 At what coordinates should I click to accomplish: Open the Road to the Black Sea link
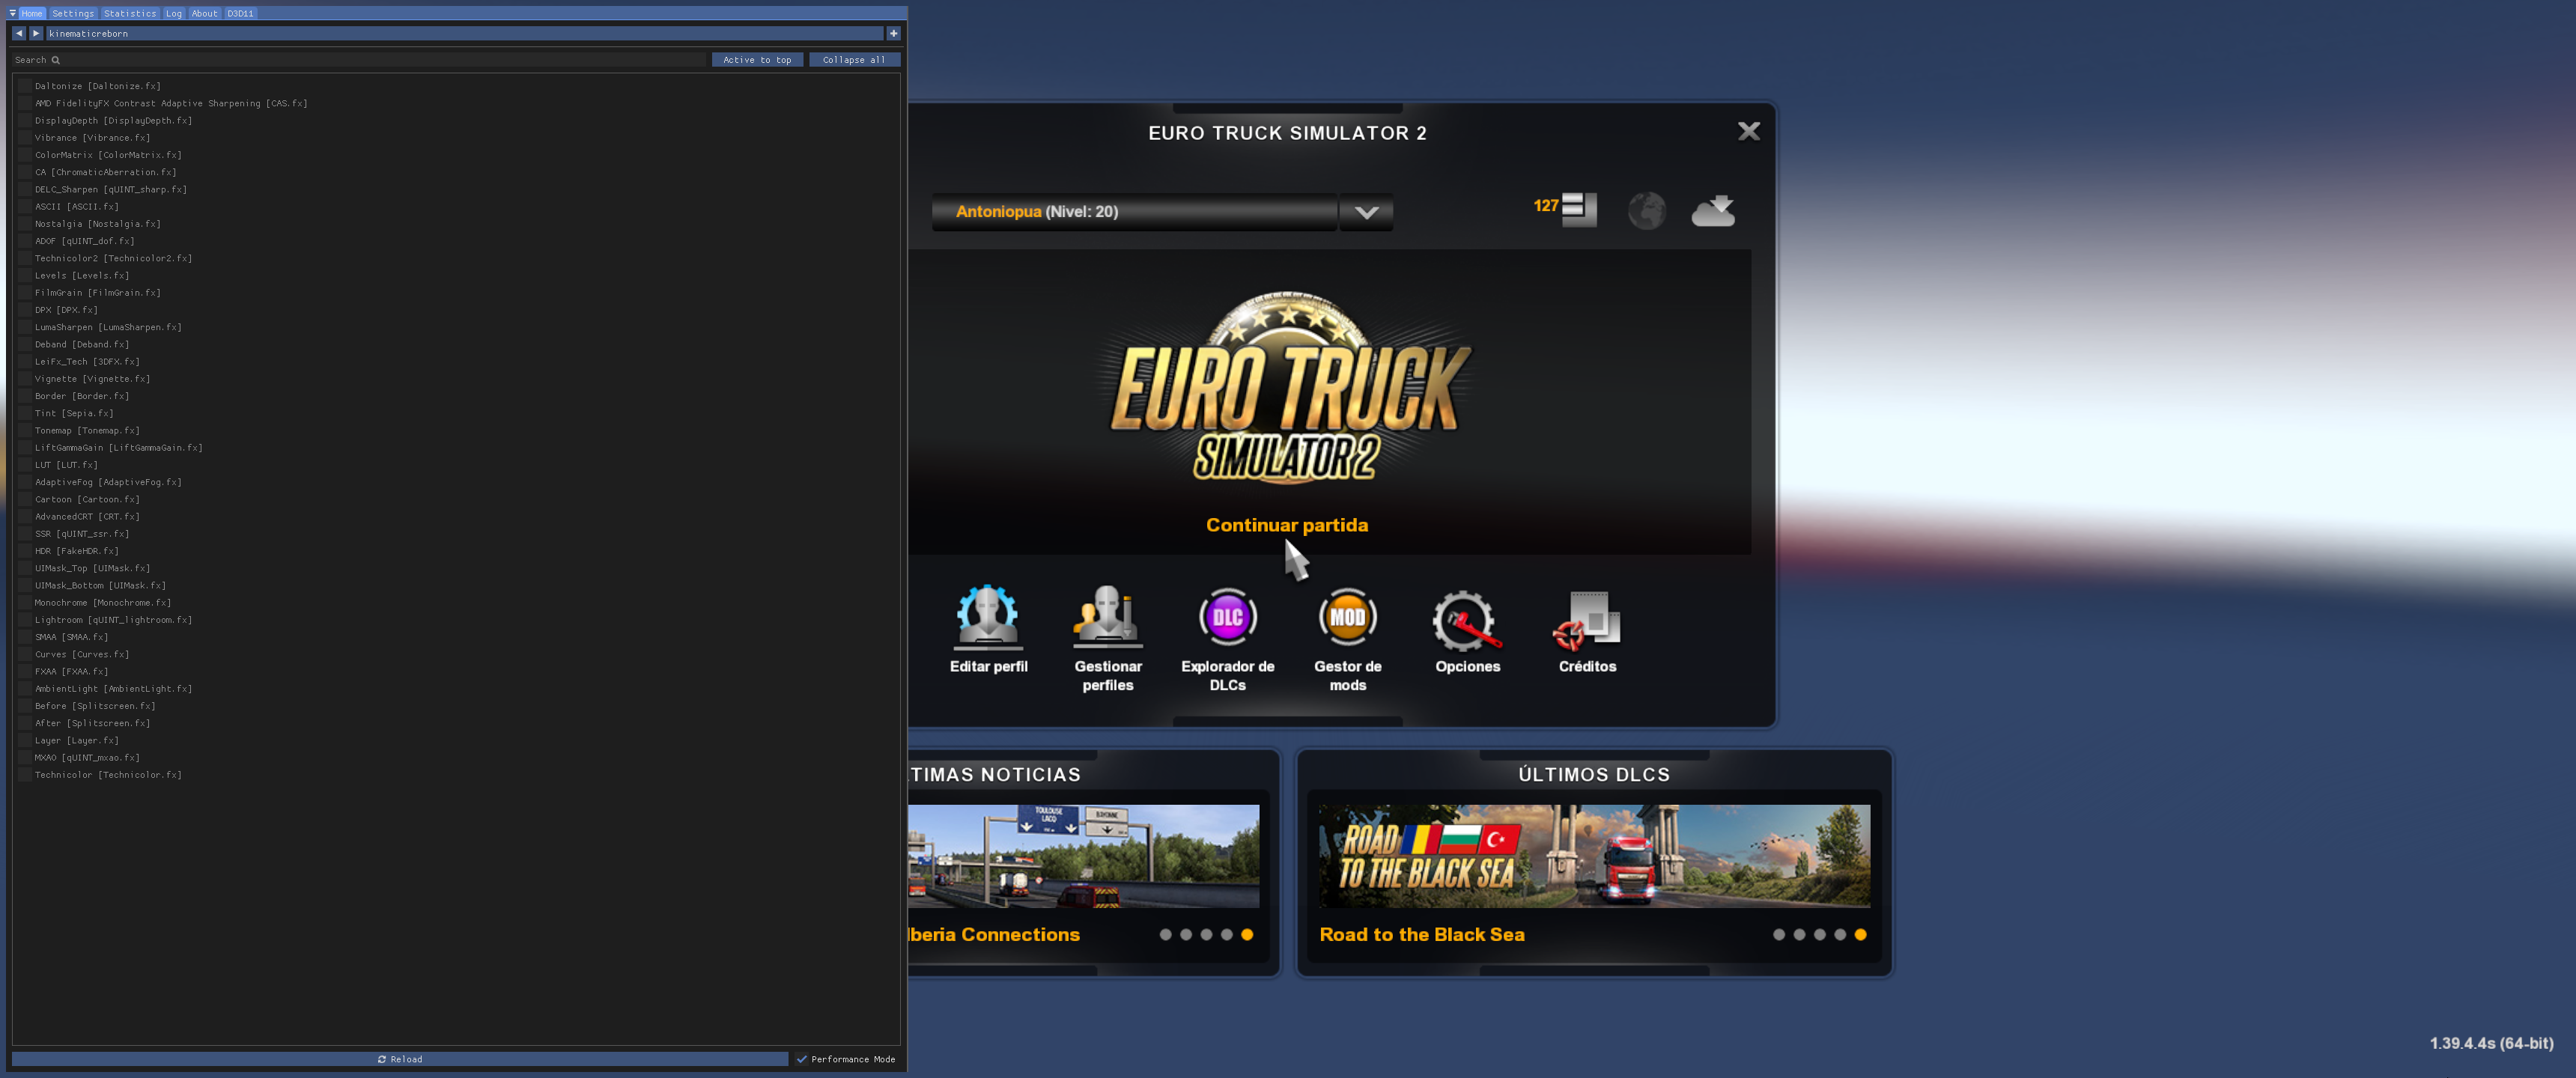point(1422,934)
